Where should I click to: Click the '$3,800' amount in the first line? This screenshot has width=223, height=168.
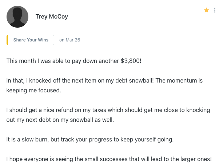point(130,61)
